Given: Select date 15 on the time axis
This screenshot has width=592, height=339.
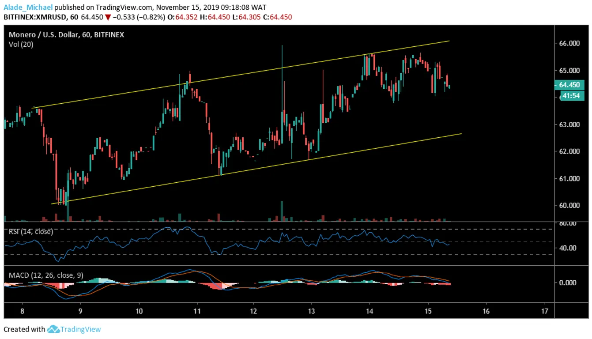Looking at the screenshot, I should (x=428, y=311).
